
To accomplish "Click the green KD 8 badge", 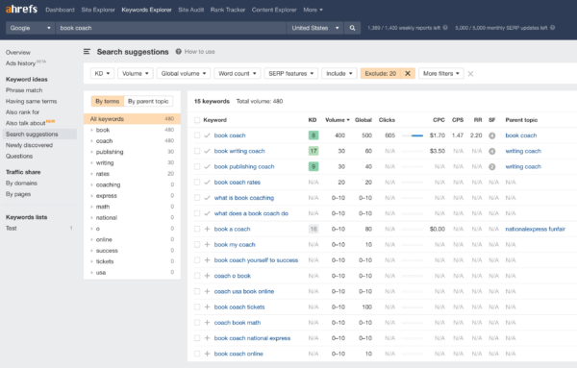I will click(314, 135).
